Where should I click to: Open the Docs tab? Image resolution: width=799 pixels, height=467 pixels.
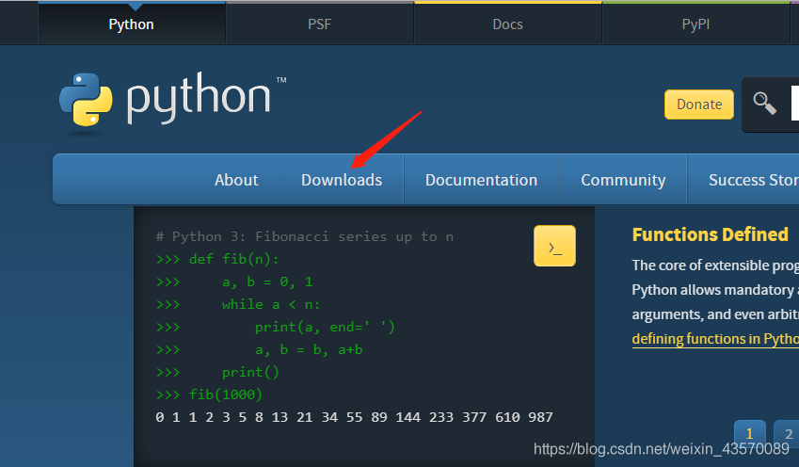point(507,24)
